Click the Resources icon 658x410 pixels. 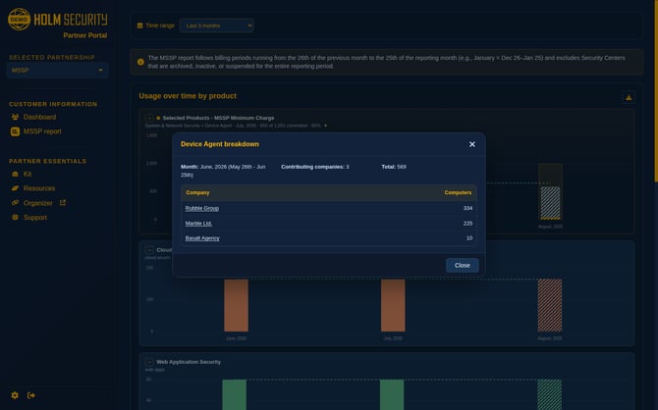15,188
